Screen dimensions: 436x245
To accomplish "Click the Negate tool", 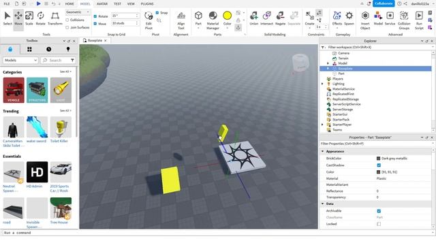I will coord(280,18).
